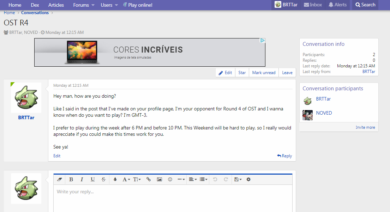The height and width of the screenshot is (212, 390).
Task: Click the eraser remove-formatting icon
Action: [x=59, y=179]
